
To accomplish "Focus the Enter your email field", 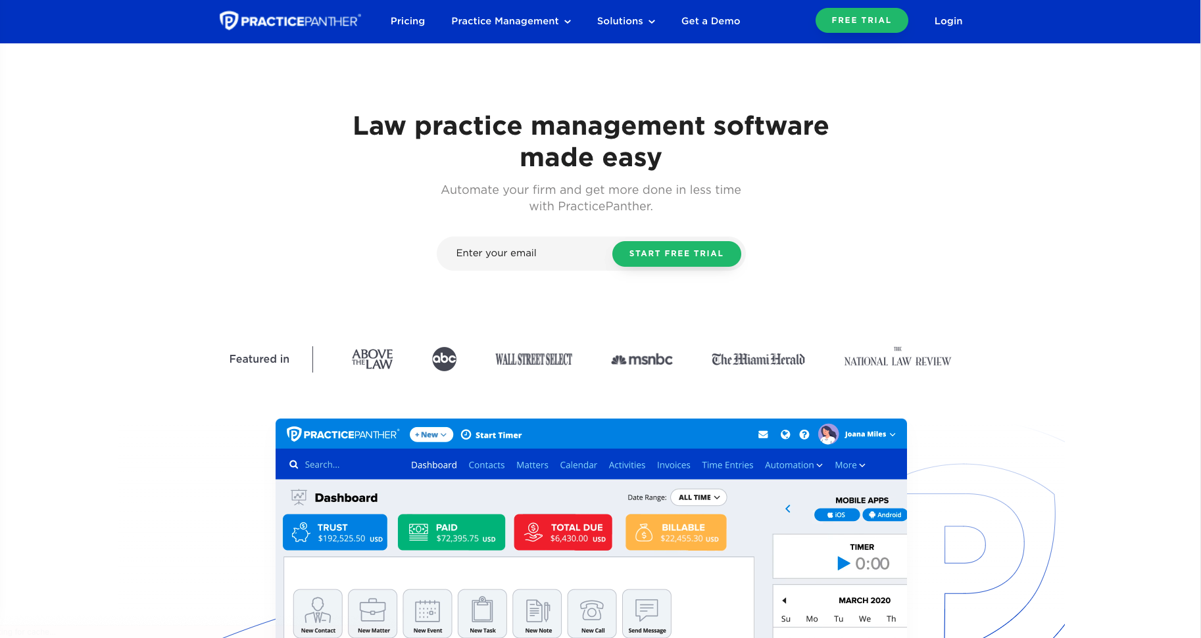I will (525, 253).
